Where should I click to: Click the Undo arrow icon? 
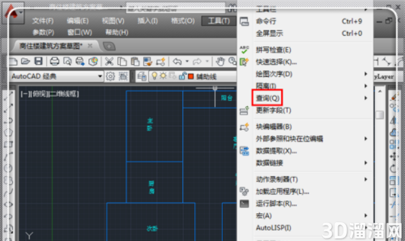pos(177,62)
